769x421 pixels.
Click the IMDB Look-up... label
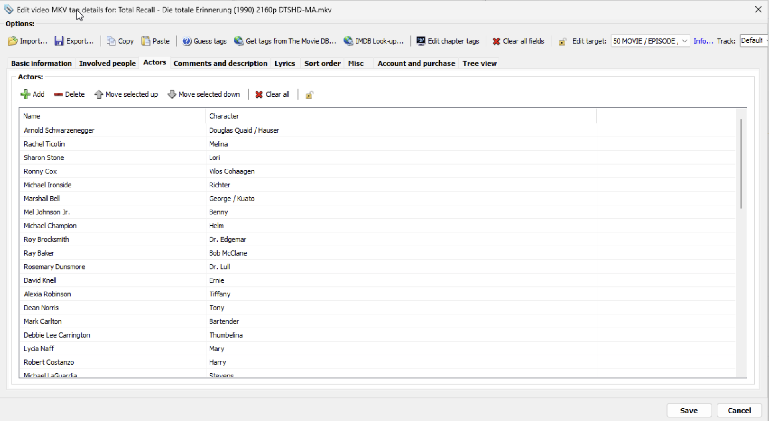[x=379, y=41]
